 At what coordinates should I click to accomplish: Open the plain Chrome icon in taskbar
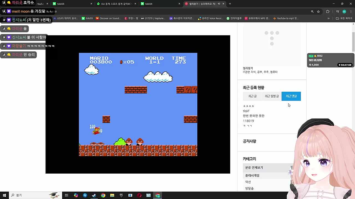pos(103,195)
